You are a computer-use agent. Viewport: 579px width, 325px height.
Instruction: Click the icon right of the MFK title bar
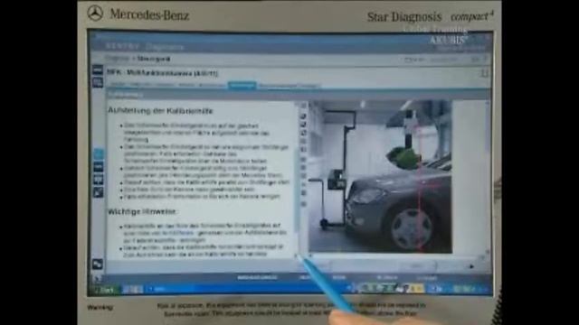click(484, 73)
